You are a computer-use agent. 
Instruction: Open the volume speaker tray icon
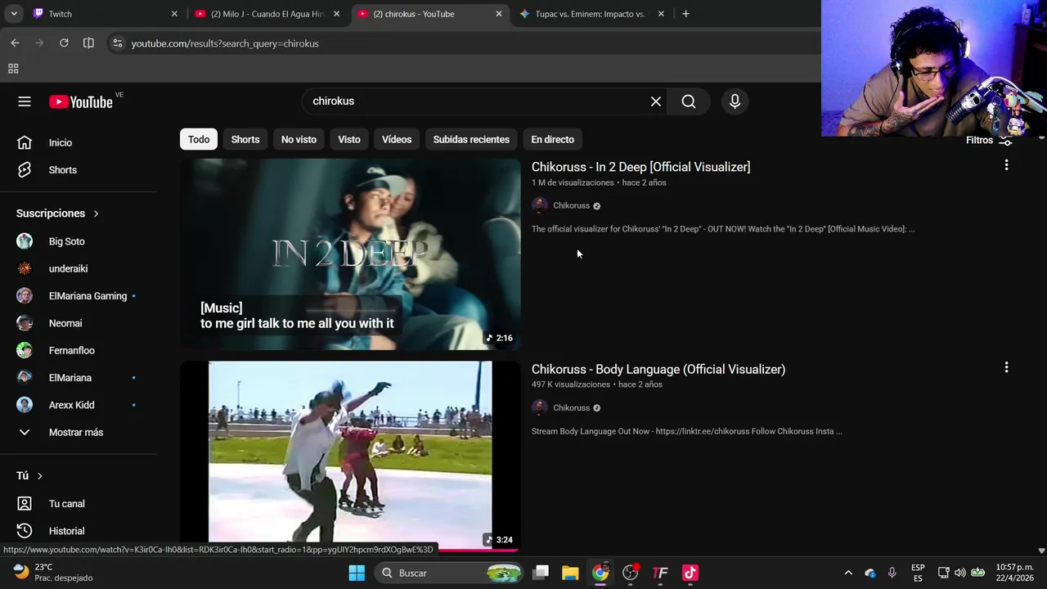tap(959, 573)
